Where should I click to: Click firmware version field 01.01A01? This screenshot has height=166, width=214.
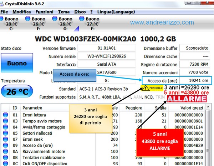pyautogui.click(x=107, y=48)
